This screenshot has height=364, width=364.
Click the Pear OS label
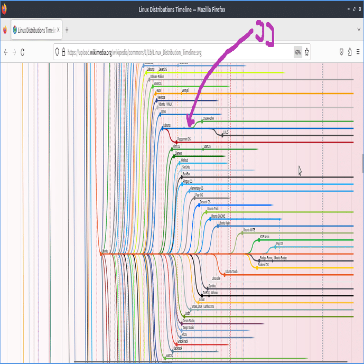(199, 195)
